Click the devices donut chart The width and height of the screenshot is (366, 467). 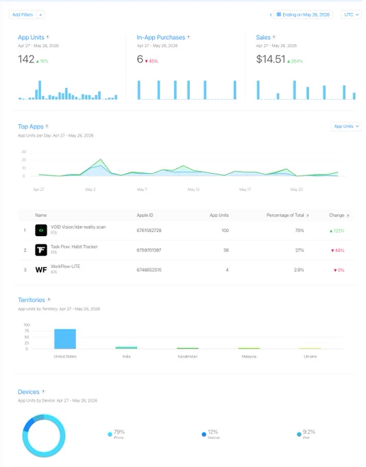(44, 435)
